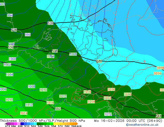Click the 546 value under the legend

tap(47, 126)
